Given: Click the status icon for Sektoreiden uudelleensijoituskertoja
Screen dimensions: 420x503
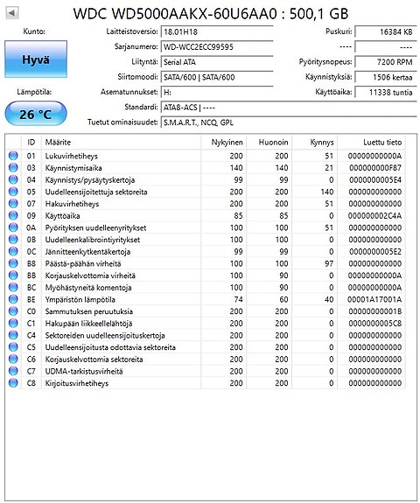Looking at the screenshot, I should [13, 335].
